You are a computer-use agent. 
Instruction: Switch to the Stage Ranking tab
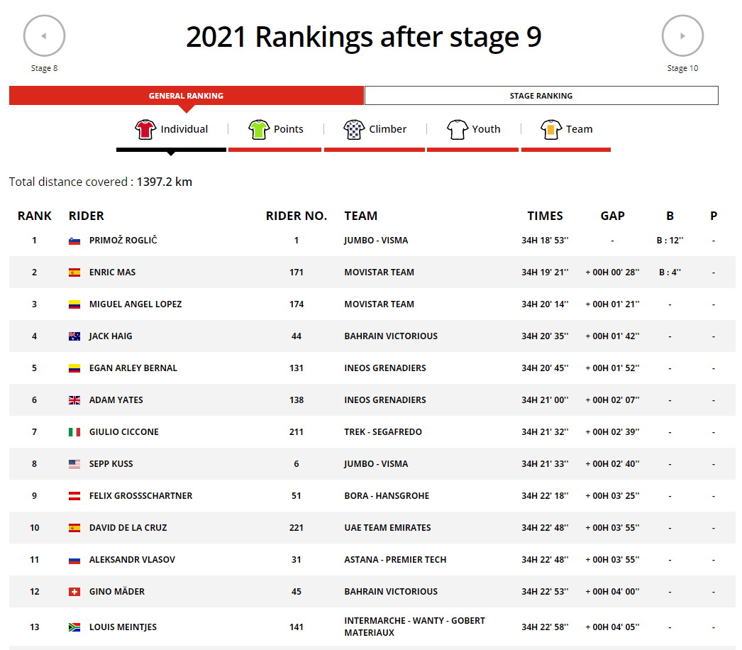pos(541,96)
